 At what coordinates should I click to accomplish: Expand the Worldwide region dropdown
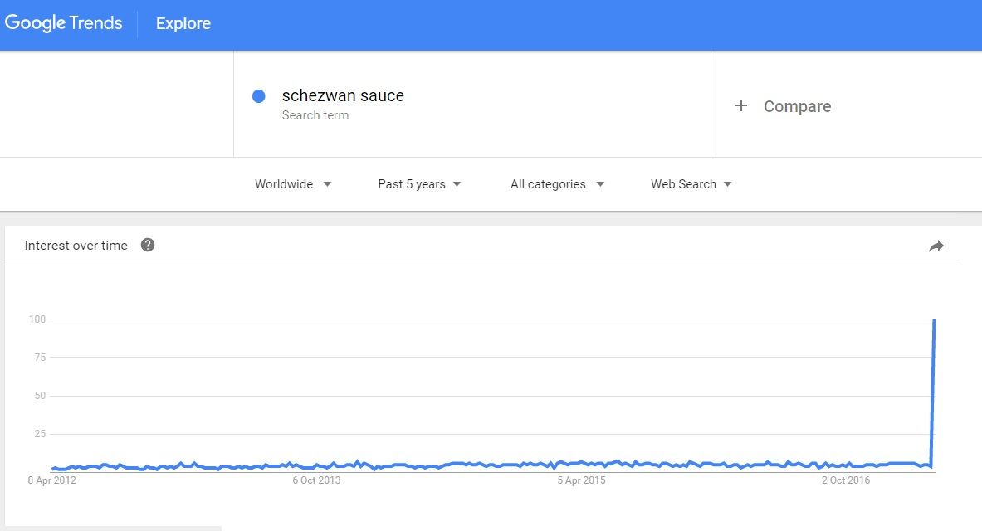[292, 184]
